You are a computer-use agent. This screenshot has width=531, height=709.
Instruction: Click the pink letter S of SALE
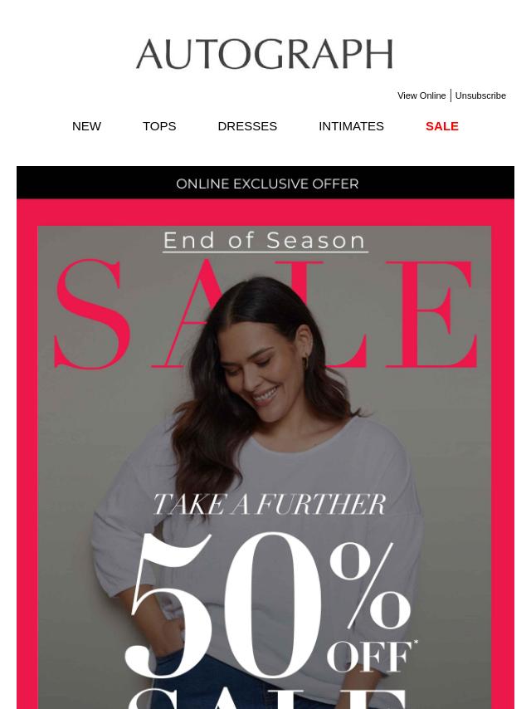[92, 315]
